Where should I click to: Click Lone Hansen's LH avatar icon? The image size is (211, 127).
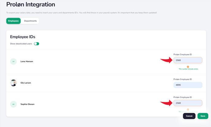13,62
